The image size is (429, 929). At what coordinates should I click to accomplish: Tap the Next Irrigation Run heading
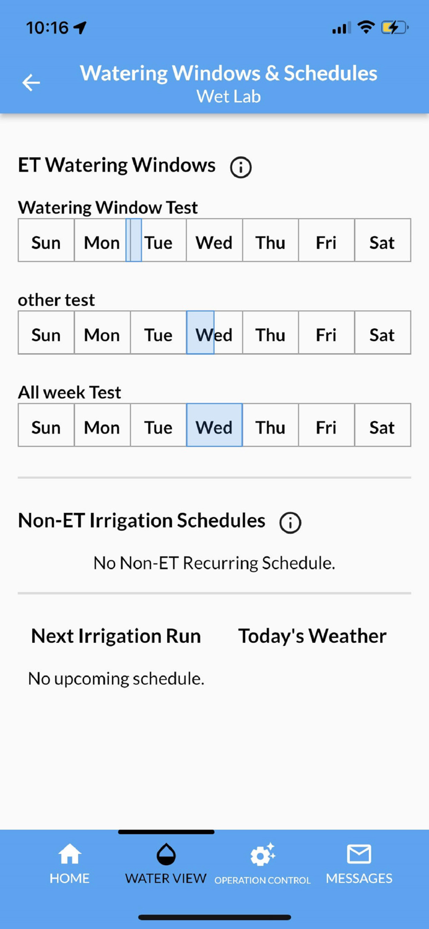115,635
